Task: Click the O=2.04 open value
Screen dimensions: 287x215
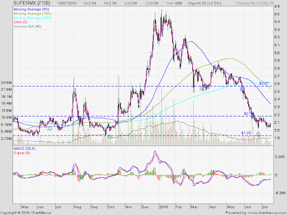Action: pos(90,3)
